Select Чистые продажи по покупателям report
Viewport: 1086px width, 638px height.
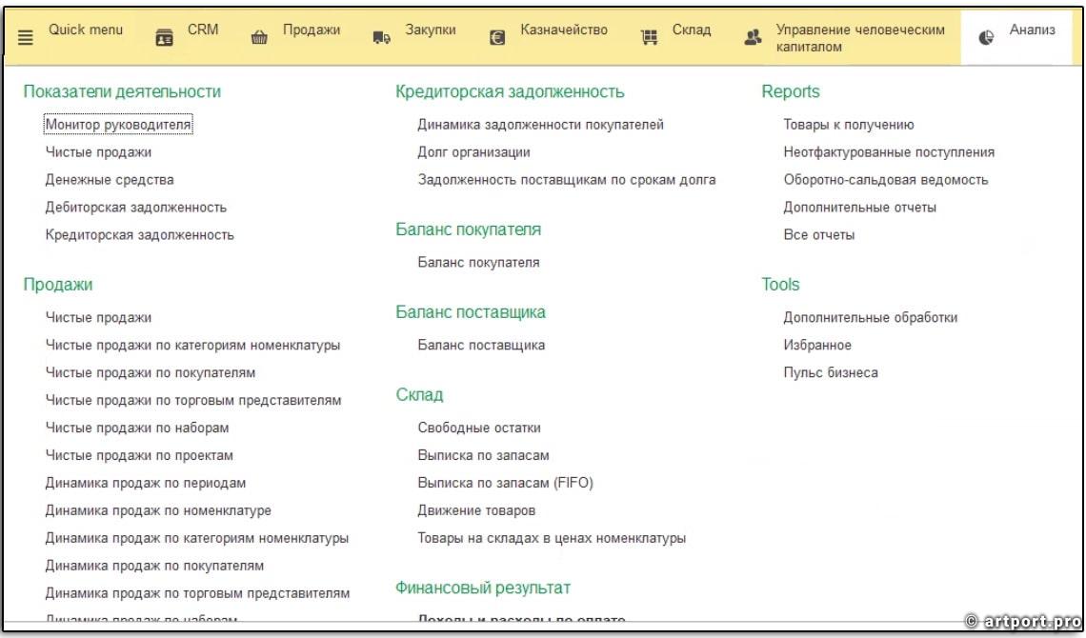pyautogui.click(x=151, y=373)
